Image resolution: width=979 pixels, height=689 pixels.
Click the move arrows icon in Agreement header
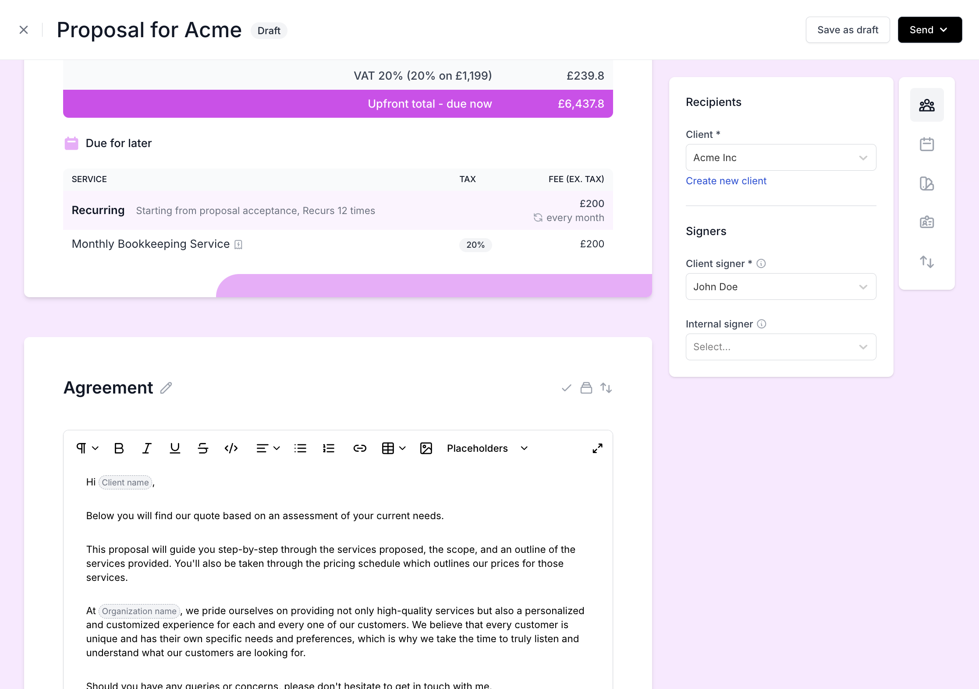[x=606, y=388]
